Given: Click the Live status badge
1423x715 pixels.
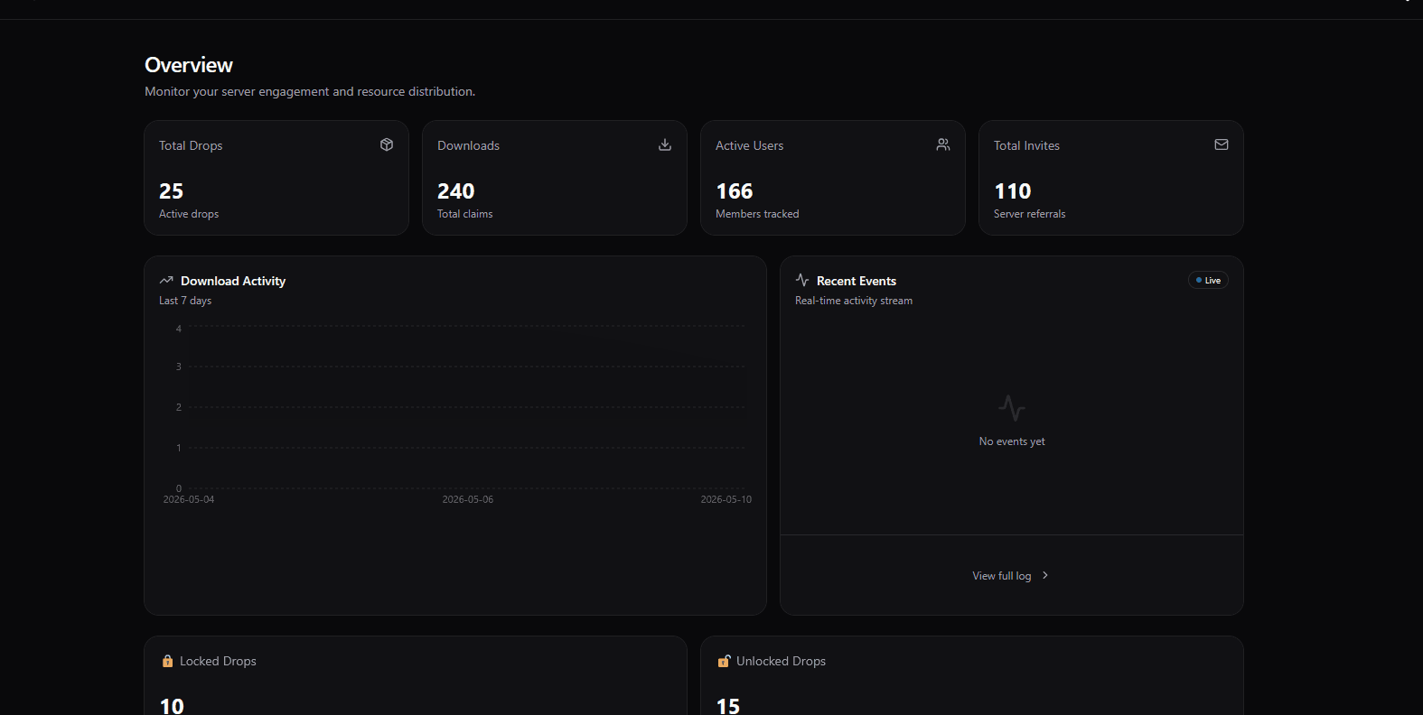Looking at the screenshot, I should 1208,281.
